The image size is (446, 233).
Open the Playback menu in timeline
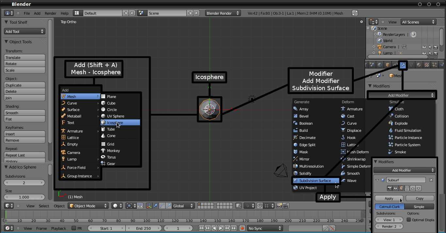pyautogui.click(x=58, y=228)
